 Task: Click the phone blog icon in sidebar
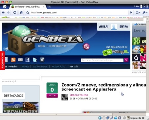pyautogui.click(x=136, y=49)
